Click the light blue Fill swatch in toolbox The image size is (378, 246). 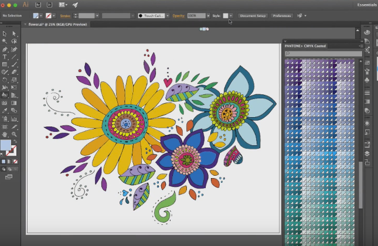(6, 145)
